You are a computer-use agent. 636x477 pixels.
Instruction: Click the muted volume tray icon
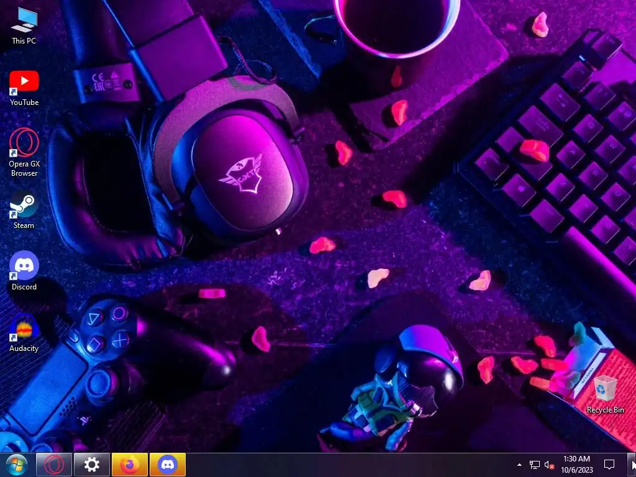click(549, 465)
